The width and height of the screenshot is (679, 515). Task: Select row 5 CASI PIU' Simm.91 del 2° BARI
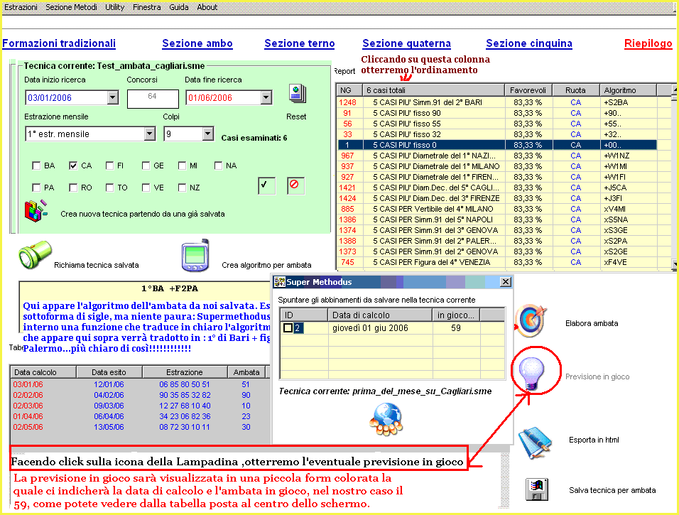(497, 102)
